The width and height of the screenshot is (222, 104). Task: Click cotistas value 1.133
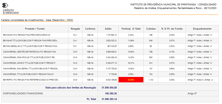(x=151, y=80)
